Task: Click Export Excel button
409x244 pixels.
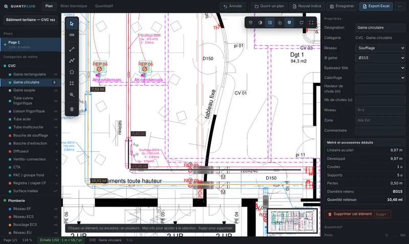Action: coord(376,6)
